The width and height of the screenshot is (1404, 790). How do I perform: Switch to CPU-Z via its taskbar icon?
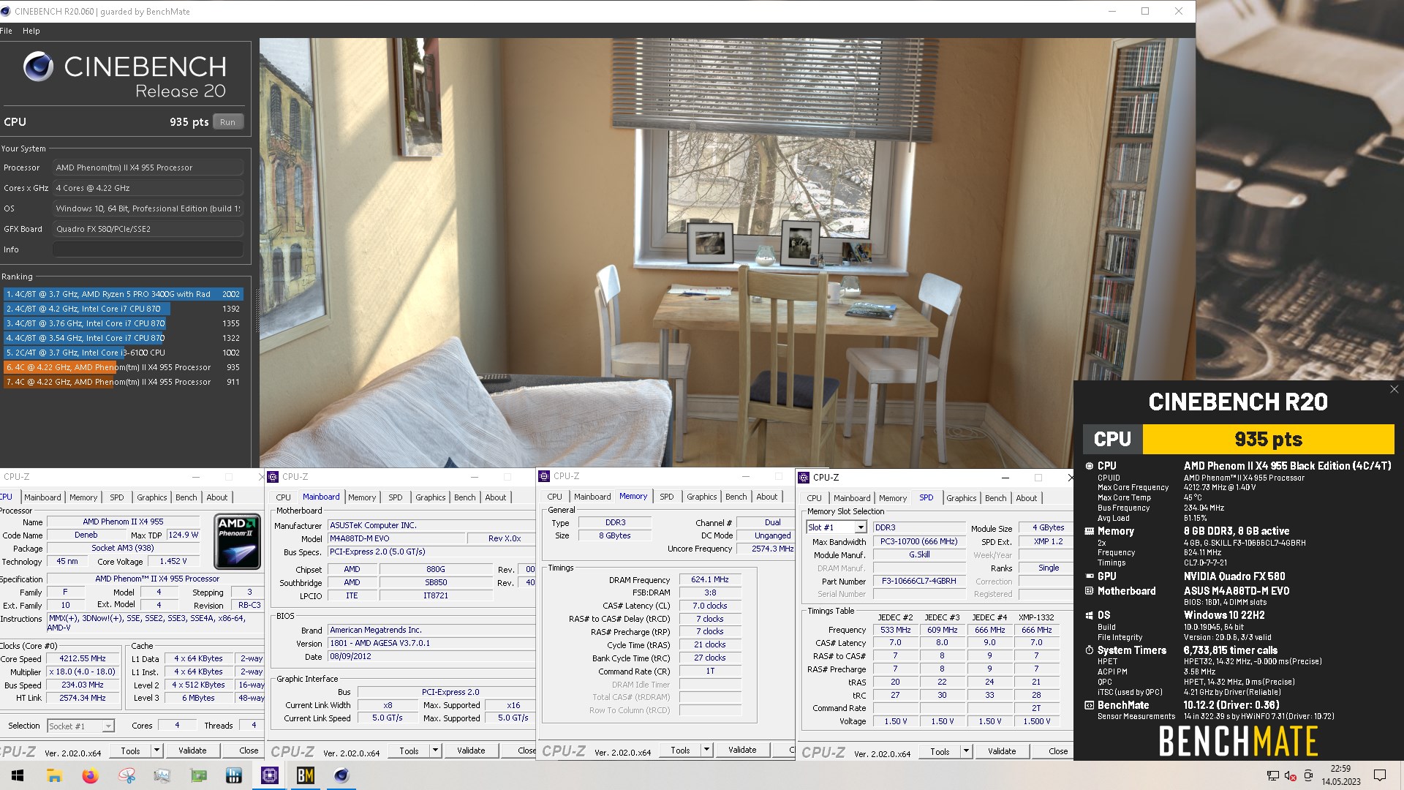[x=269, y=775]
